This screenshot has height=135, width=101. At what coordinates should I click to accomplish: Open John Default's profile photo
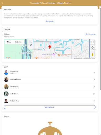pyautogui.click(x=6, y=87)
